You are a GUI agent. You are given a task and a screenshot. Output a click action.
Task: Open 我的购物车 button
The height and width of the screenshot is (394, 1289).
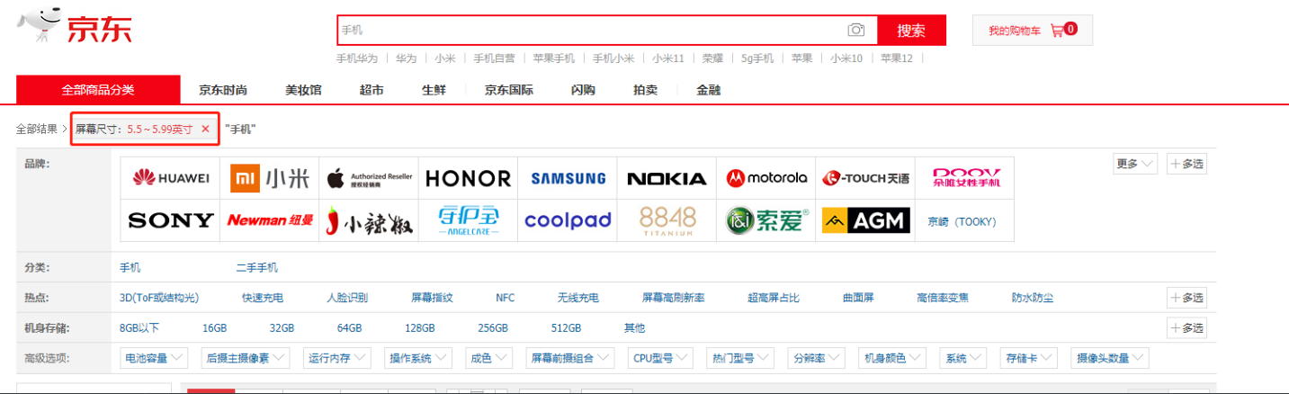point(1032,31)
